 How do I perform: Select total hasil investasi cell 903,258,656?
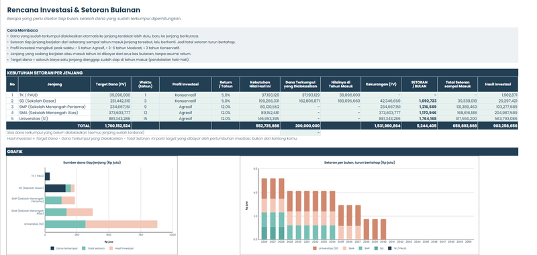498,125
